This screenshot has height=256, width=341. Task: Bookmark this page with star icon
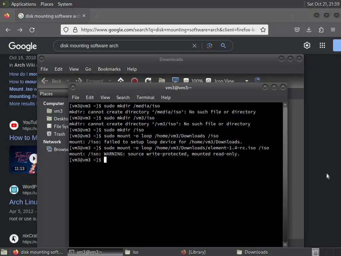tap(263, 30)
